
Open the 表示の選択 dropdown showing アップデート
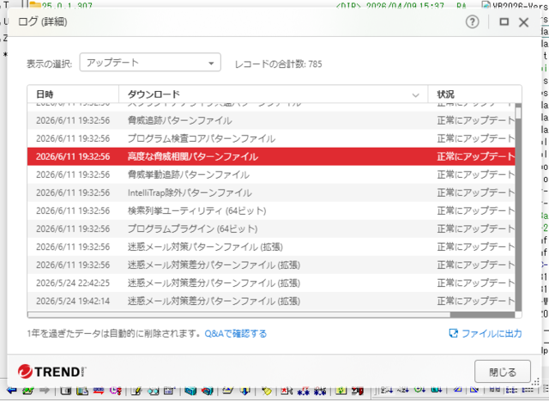[x=150, y=63]
